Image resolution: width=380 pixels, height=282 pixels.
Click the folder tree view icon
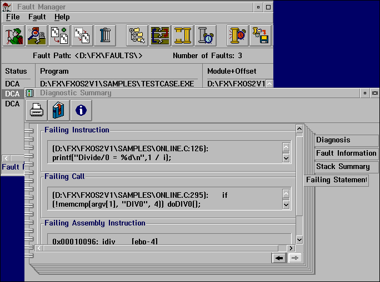(137, 35)
